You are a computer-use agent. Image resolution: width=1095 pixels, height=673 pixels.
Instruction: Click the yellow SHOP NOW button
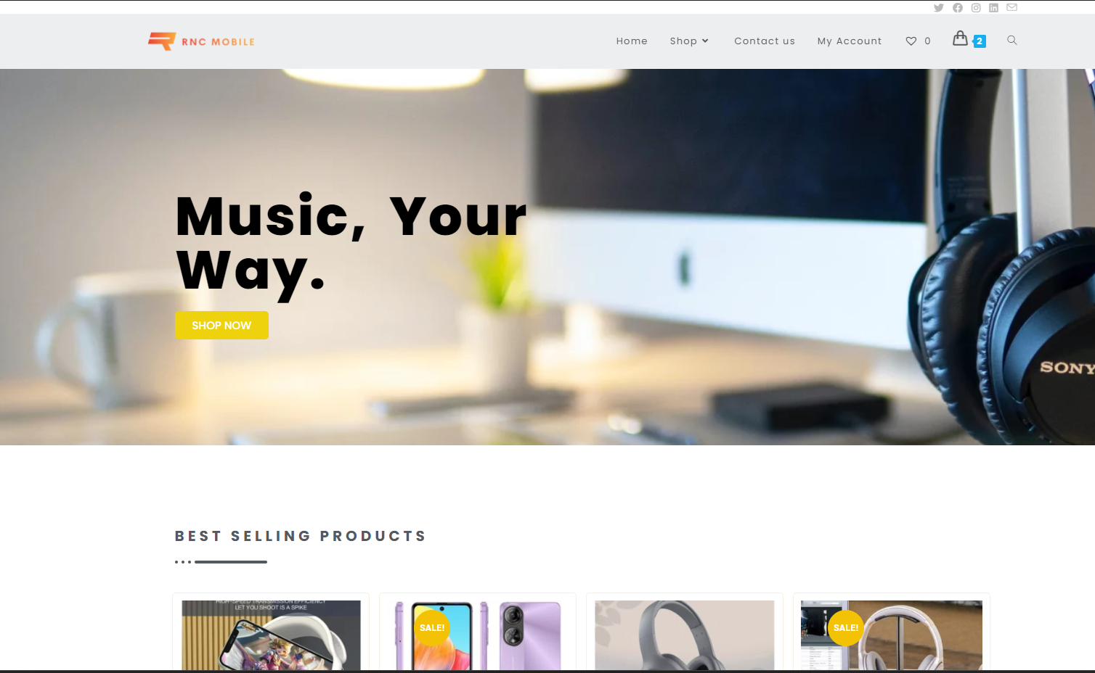pos(221,326)
